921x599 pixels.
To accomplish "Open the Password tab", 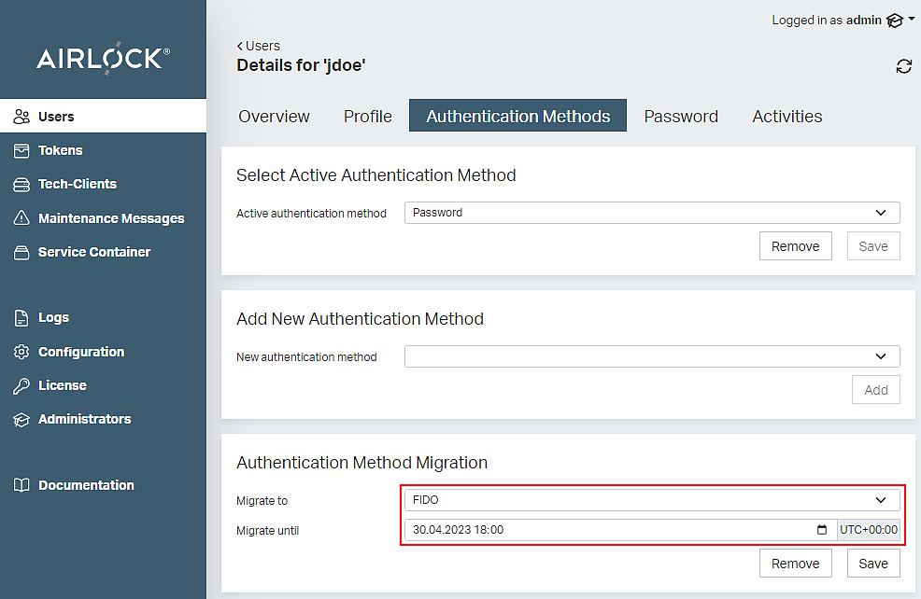I will 681,117.
